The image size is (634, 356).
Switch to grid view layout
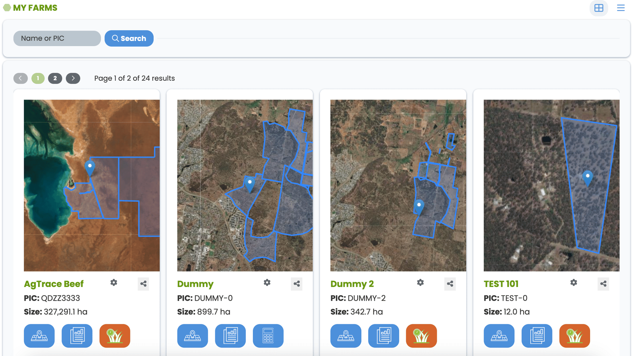(x=599, y=8)
